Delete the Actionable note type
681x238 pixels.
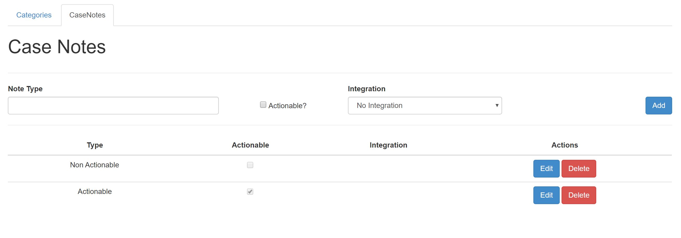tap(579, 195)
